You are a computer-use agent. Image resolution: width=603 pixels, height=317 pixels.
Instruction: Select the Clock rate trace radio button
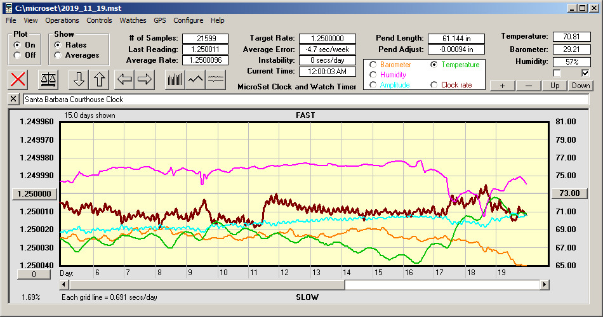click(434, 85)
